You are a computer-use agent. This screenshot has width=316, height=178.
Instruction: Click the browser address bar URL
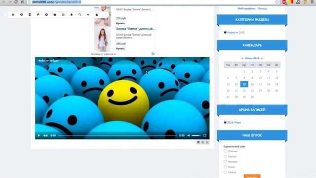click(57, 2)
